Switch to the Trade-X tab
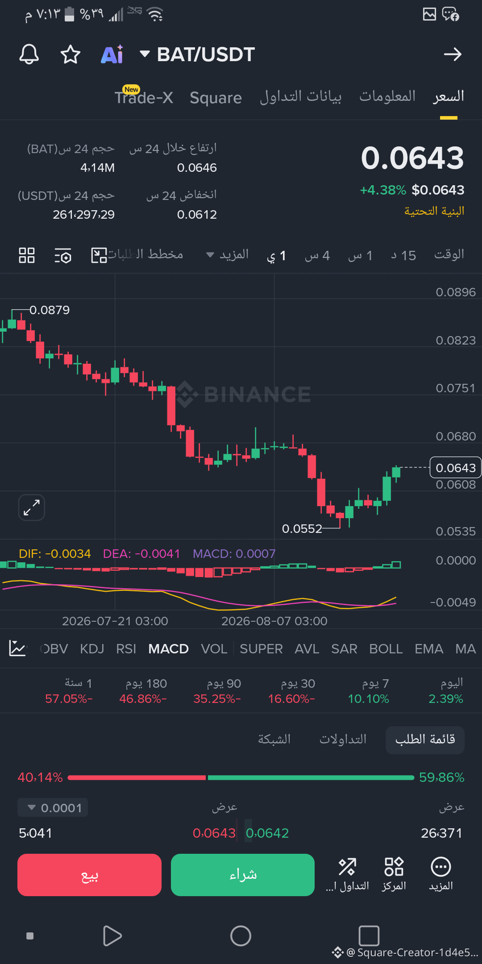The width and height of the screenshot is (482, 964). (144, 97)
